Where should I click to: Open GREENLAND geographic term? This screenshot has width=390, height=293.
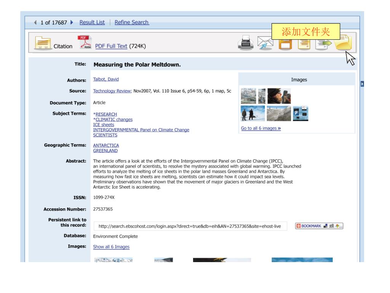tap(105, 151)
